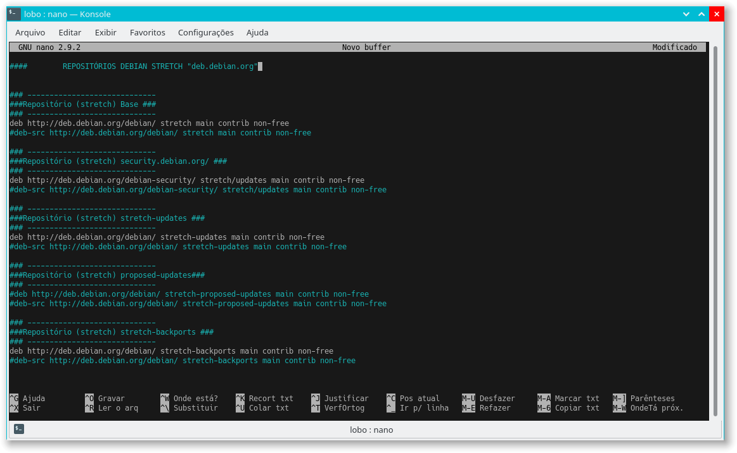Image resolution: width=737 pixels, height=453 pixels.
Task: Click the '^G Ajuda' shortcut hint
Action: pos(27,399)
